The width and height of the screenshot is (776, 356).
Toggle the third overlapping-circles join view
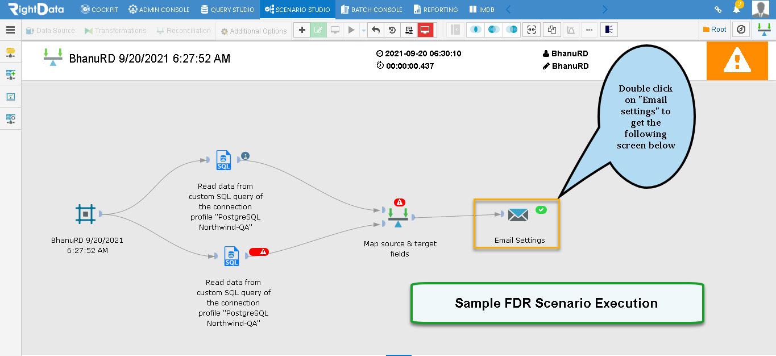[512, 30]
